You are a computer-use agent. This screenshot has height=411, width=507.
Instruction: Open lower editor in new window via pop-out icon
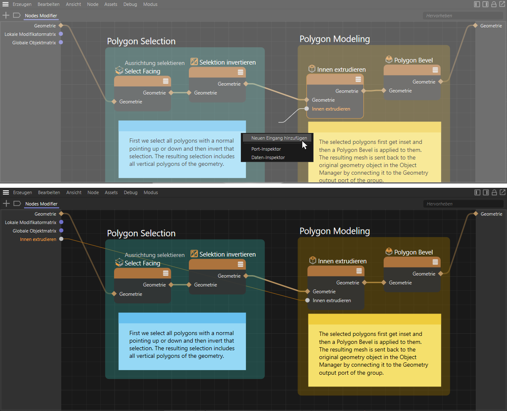(502, 192)
